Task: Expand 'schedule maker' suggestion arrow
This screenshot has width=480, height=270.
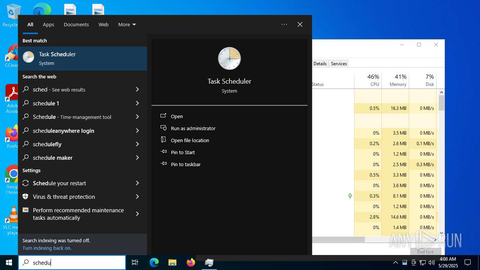Action: point(137,157)
